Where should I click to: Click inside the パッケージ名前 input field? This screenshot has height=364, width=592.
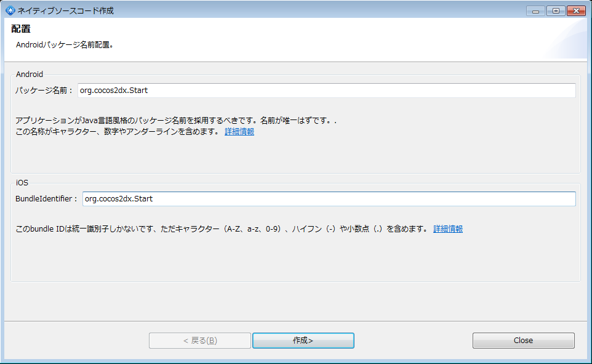pyautogui.click(x=246, y=90)
